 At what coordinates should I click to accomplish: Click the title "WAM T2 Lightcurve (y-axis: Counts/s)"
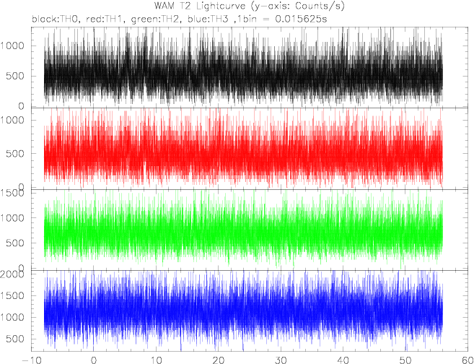[x=249, y=6]
